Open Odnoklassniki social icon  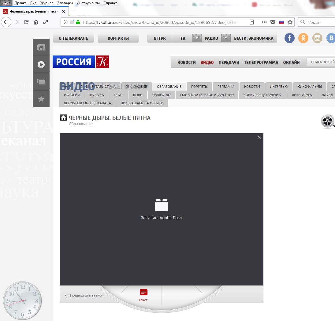pyautogui.click(x=303, y=38)
